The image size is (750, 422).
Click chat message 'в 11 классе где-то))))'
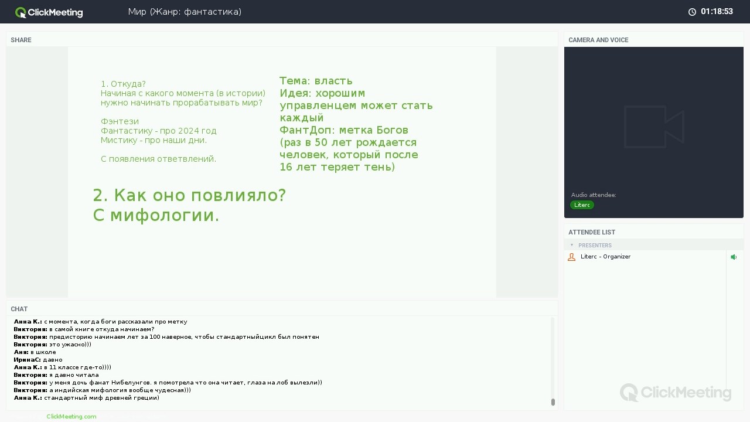tap(78, 367)
